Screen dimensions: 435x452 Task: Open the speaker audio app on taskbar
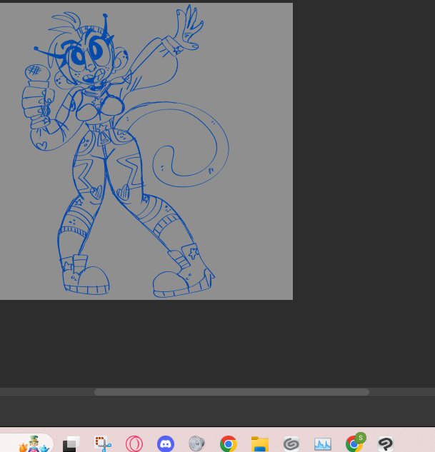click(x=197, y=444)
